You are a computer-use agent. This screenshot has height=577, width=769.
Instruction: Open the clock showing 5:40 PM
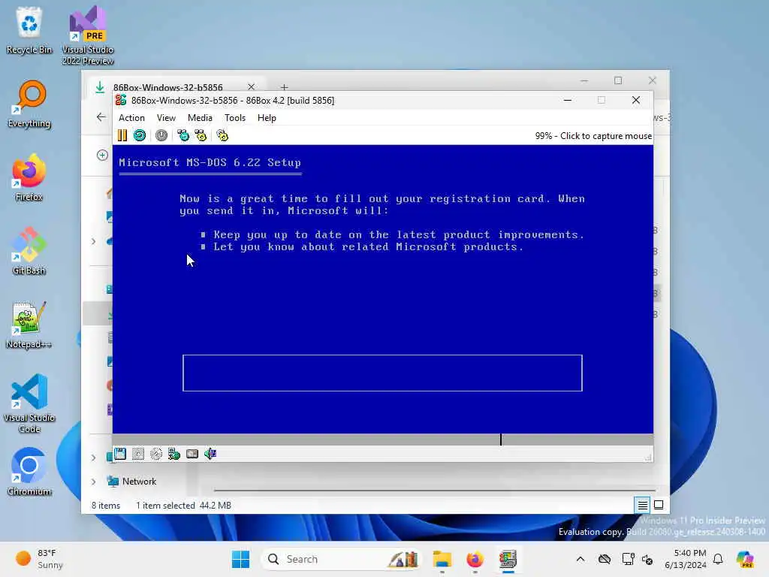[x=685, y=559]
